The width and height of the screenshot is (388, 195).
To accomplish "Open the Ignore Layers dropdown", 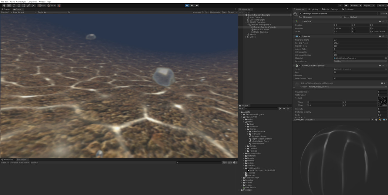I will point(360,61).
